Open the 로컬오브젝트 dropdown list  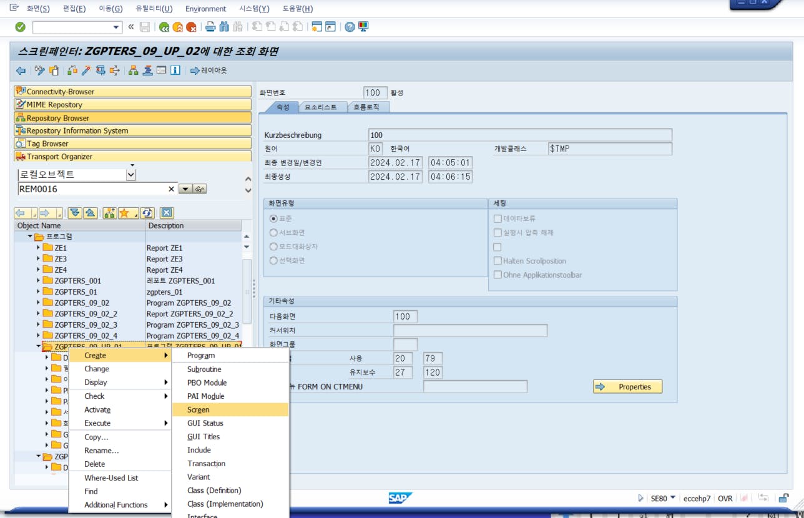130,175
